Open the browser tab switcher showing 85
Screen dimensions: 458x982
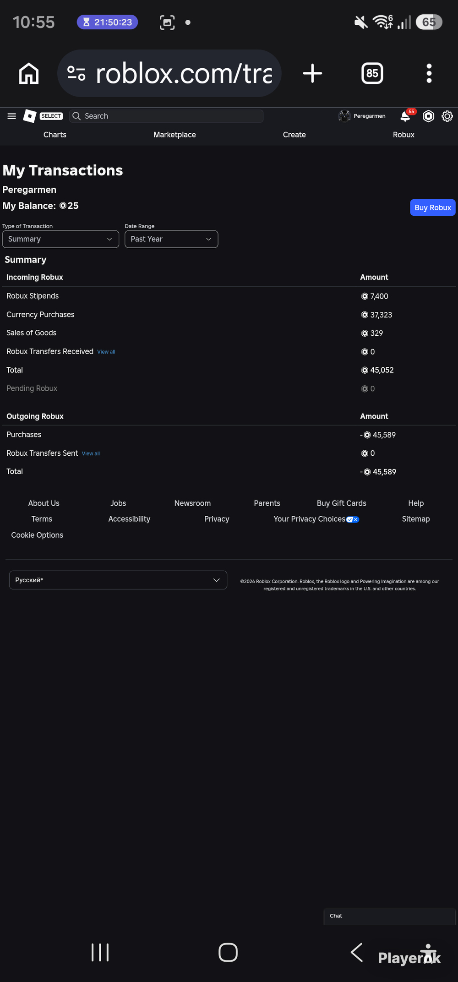click(x=372, y=73)
